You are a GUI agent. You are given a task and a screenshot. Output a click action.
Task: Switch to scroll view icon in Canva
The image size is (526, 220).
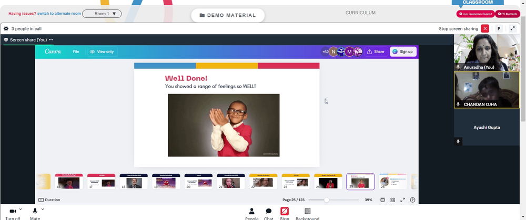click(382, 200)
